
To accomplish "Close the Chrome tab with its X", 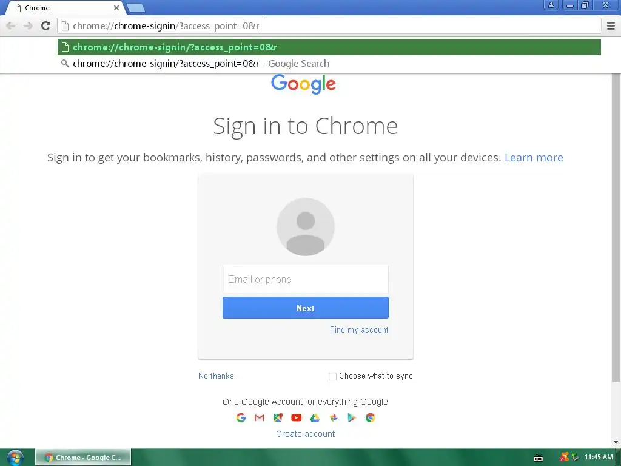I will pos(116,8).
